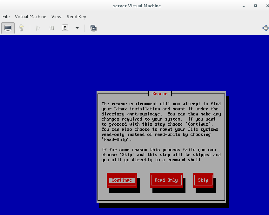Viewport: 269px width, 215px height.
Task: Manage VM snapshots icon
Action: tap(93, 28)
